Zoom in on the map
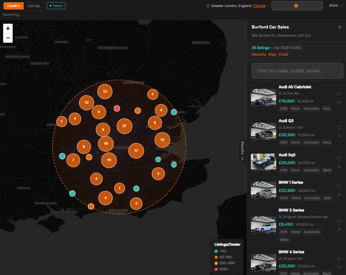This screenshot has width=346, height=275. pos(8,28)
